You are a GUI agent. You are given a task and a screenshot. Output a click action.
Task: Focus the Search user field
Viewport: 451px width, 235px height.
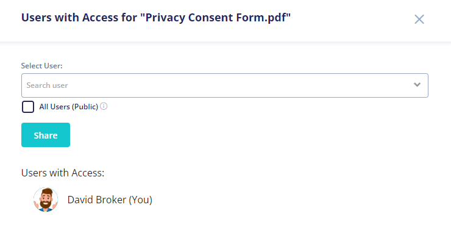point(225,85)
